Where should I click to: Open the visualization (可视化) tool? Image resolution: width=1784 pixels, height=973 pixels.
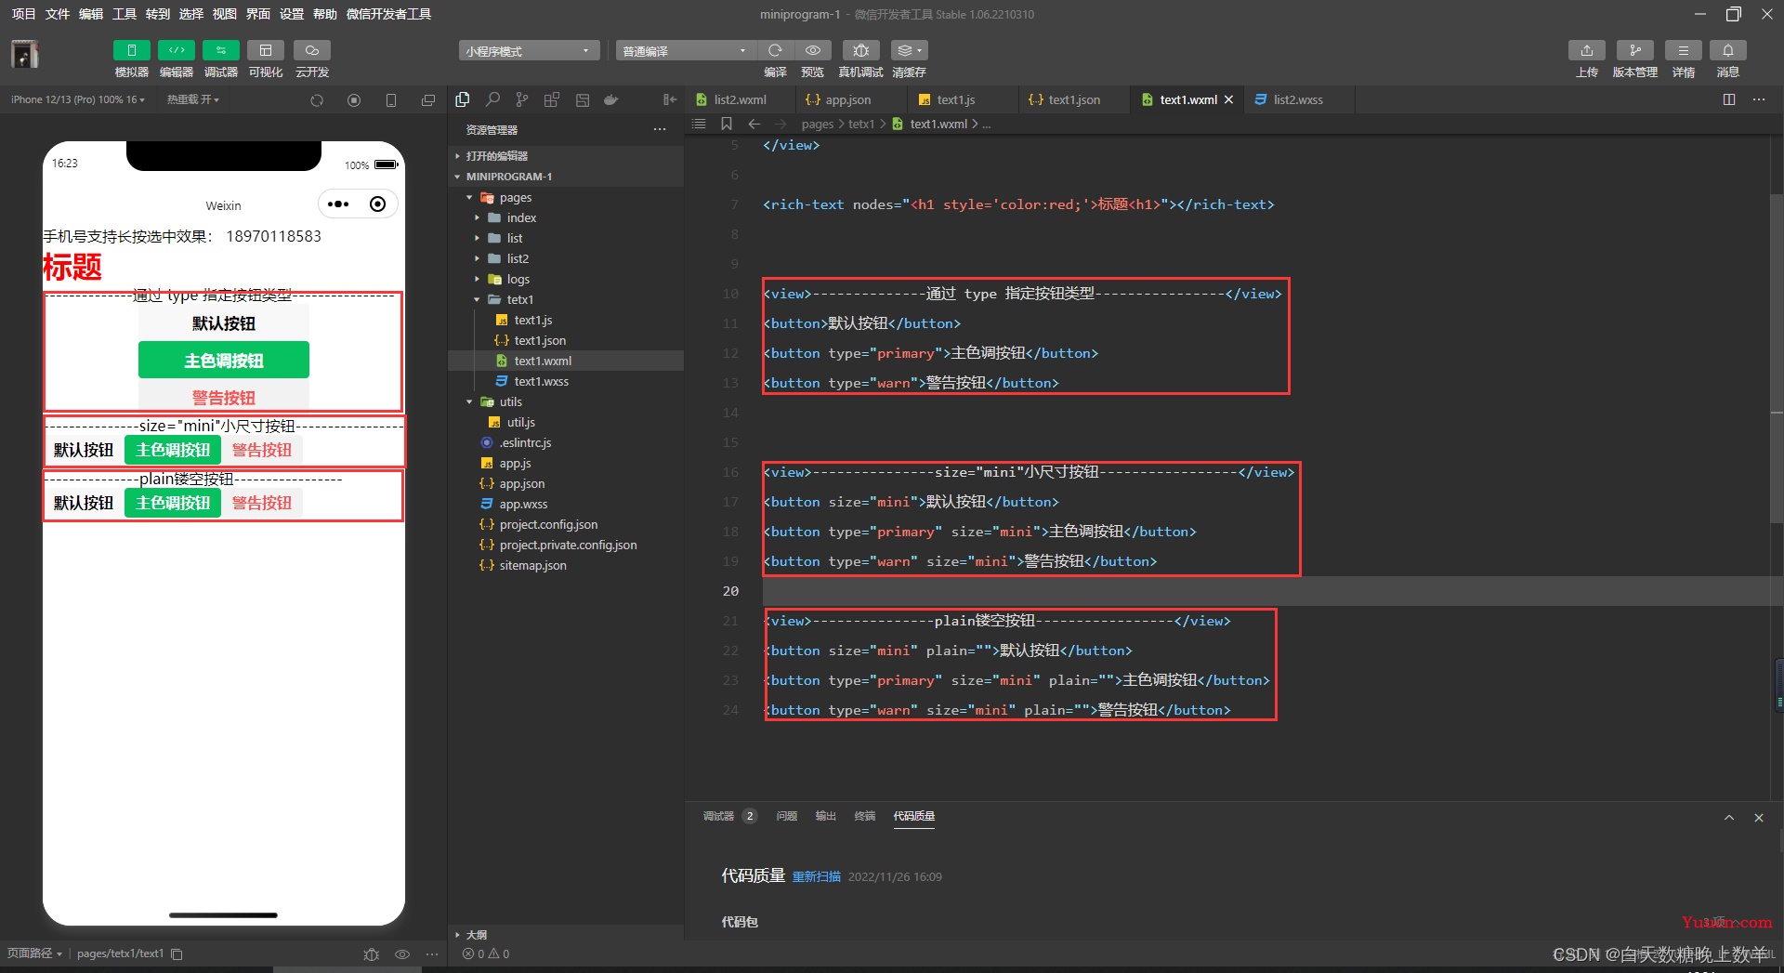(x=265, y=50)
